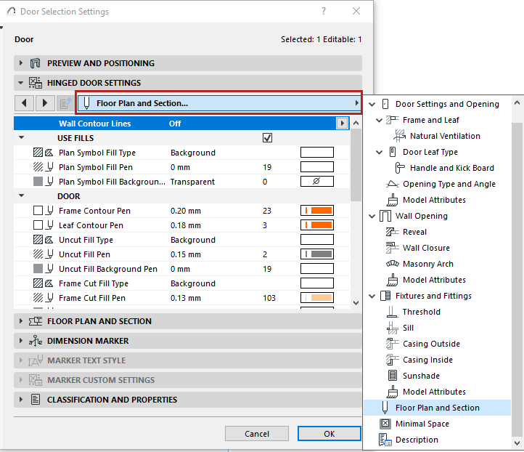Expand Preview and Positioning panel

(21, 63)
